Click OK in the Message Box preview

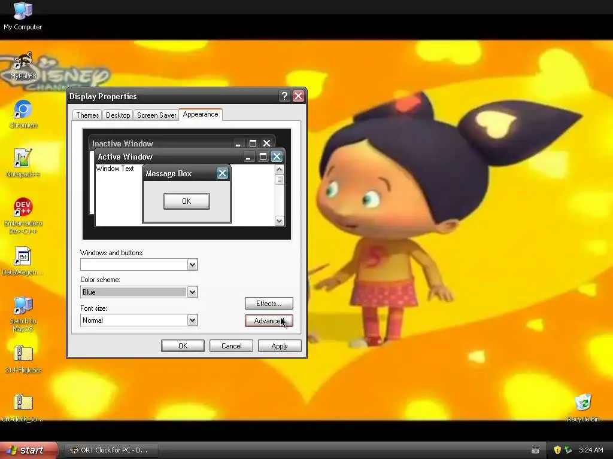(x=187, y=201)
